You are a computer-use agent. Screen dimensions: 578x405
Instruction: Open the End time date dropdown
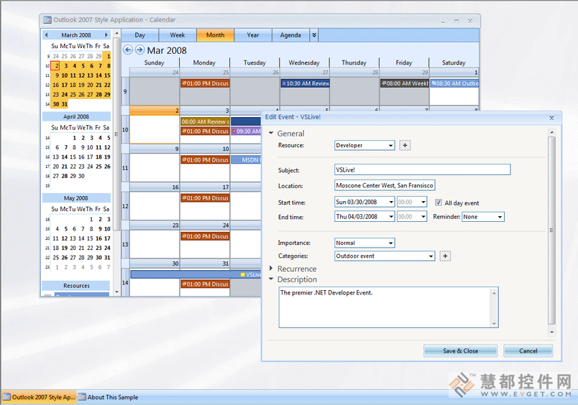coord(391,217)
